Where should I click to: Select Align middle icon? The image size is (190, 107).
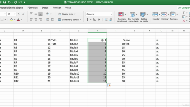(36, 14)
